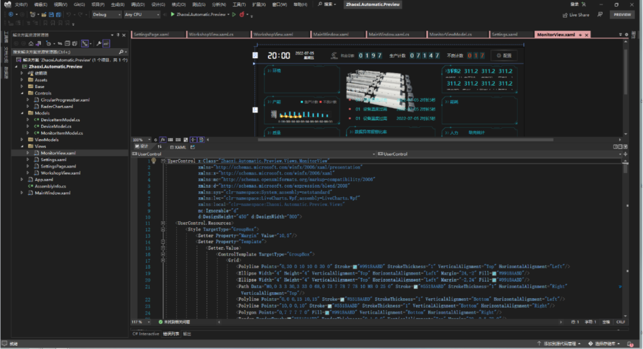
Task: Toggle Preview Selected Items in Solution Explorer
Action: 106,43
